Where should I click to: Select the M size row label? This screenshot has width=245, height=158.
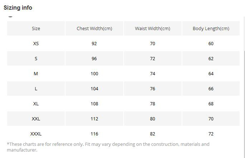36,73
